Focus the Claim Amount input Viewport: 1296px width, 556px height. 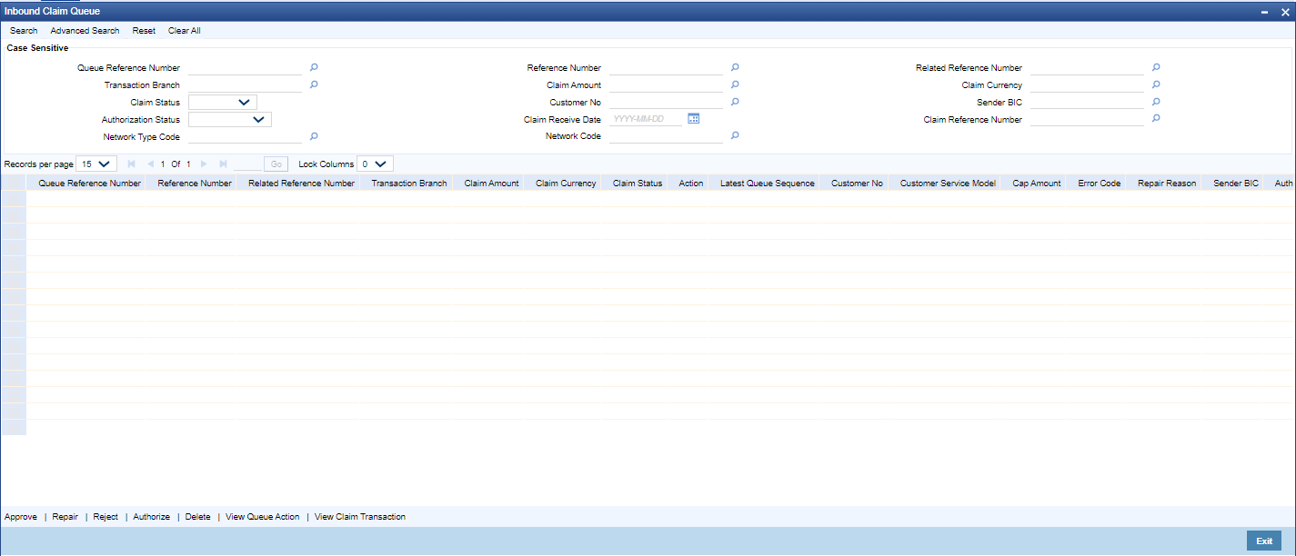pos(666,84)
